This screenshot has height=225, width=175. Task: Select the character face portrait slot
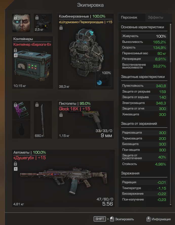[21, 23]
